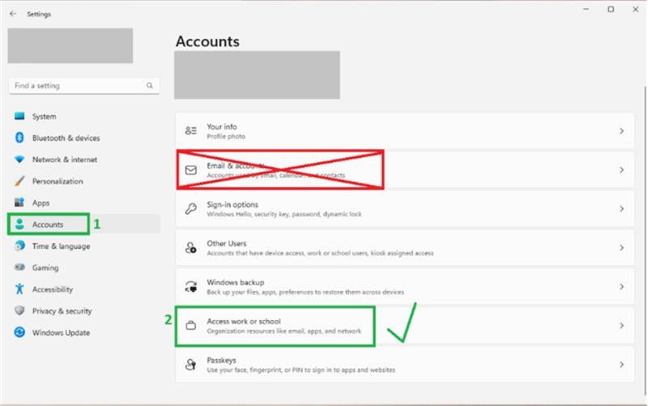
Task: Click the Gaming controller icon
Action: coord(19,267)
